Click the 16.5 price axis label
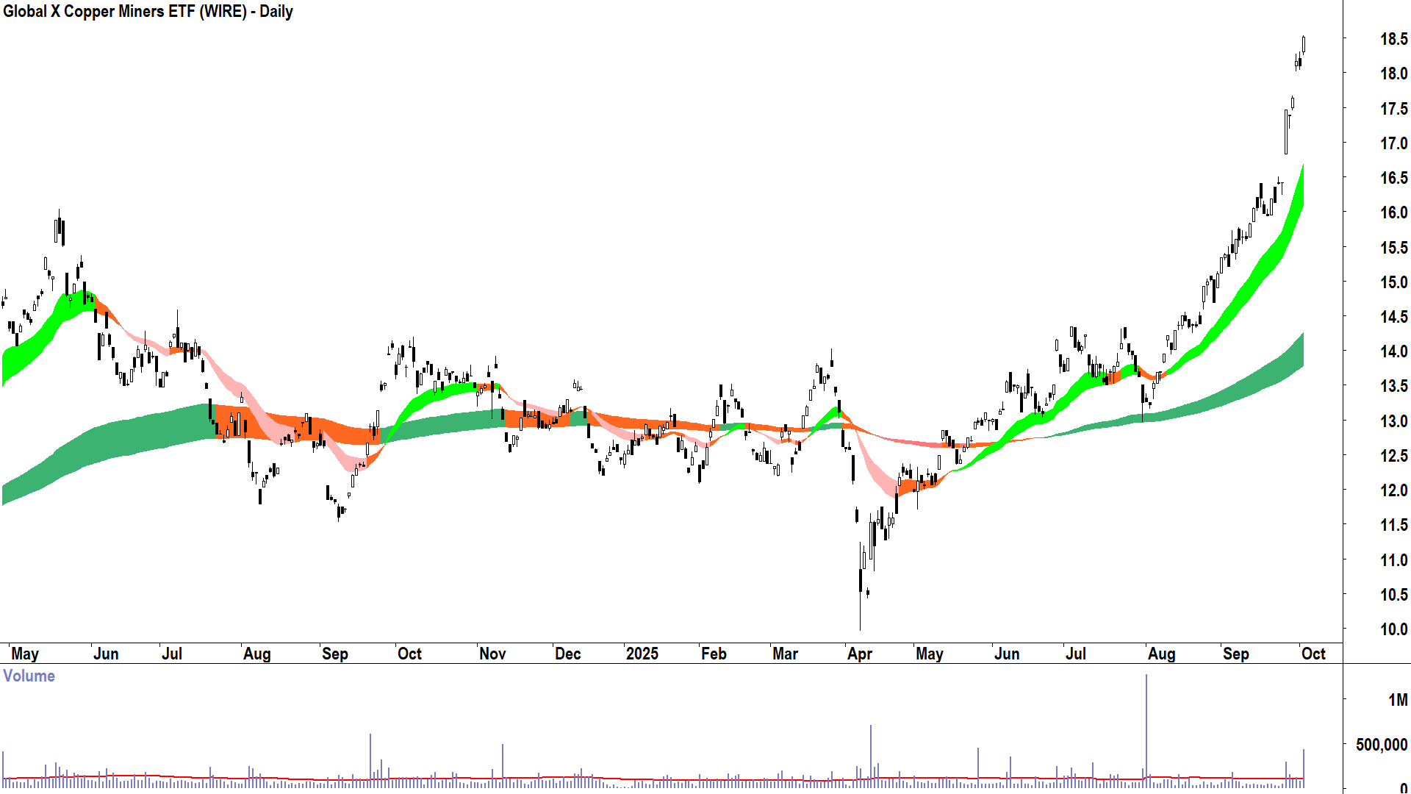The height and width of the screenshot is (794, 1411). (x=1393, y=178)
